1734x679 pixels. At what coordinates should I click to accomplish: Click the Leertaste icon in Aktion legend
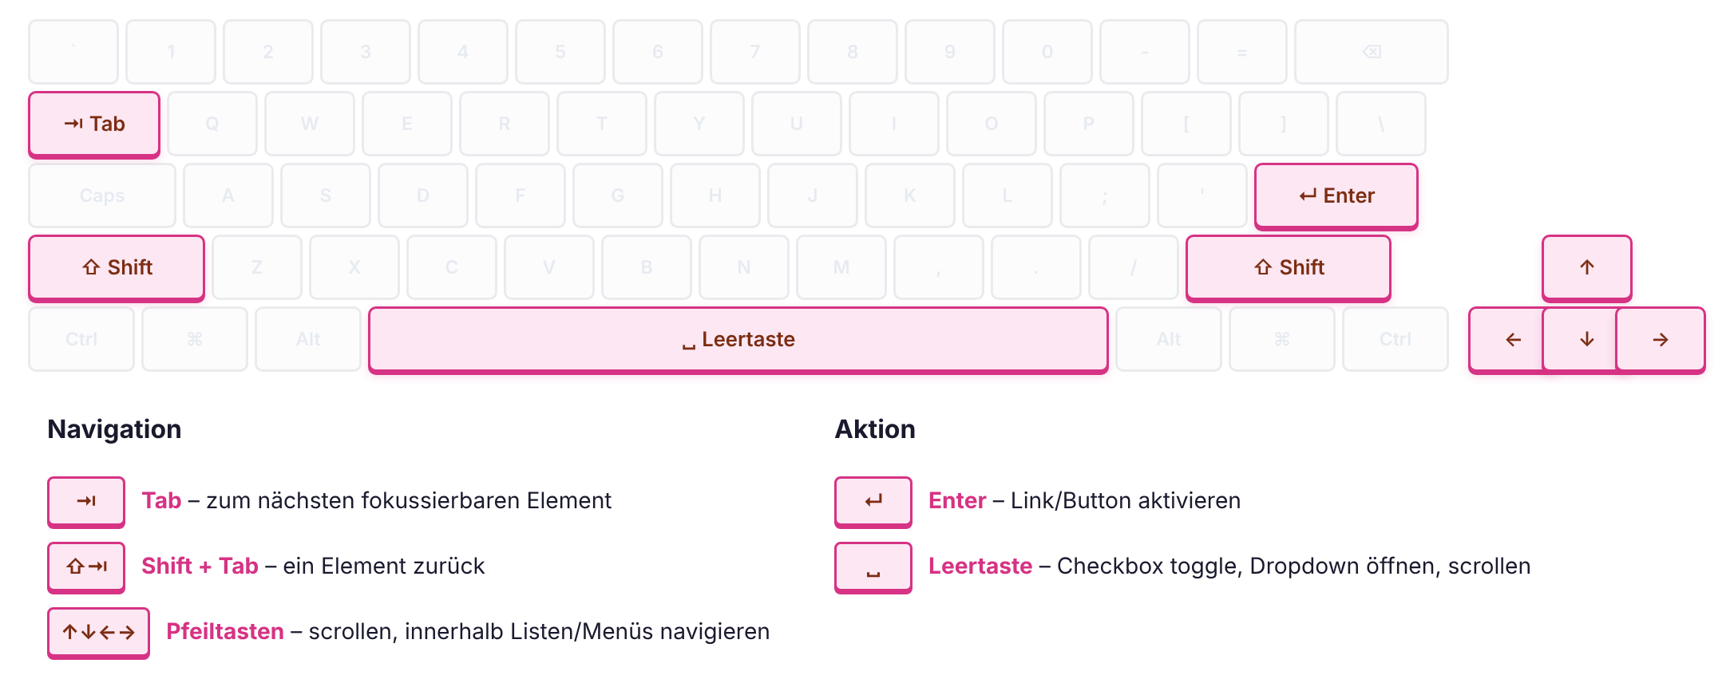pyautogui.click(x=873, y=567)
